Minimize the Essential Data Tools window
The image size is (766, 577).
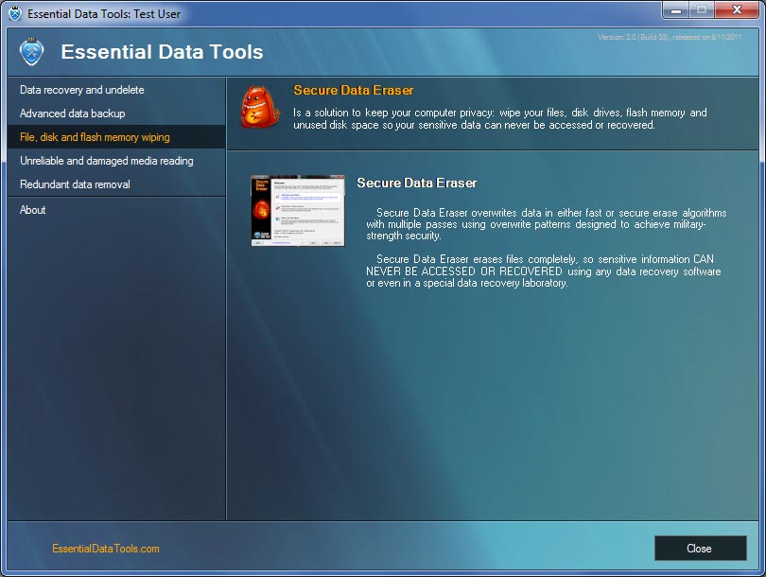click(x=675, y=10)
